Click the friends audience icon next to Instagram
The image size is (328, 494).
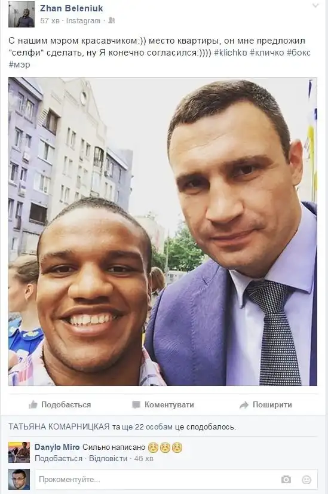click(112, 20)
